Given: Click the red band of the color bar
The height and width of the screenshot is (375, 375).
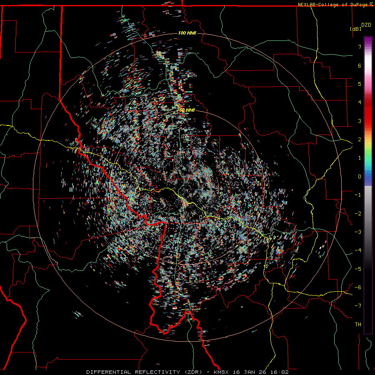Looking at the screenshot, I should click(368, 112).
